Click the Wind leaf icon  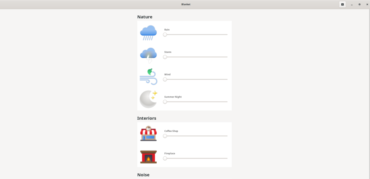(x=148, y=77)
